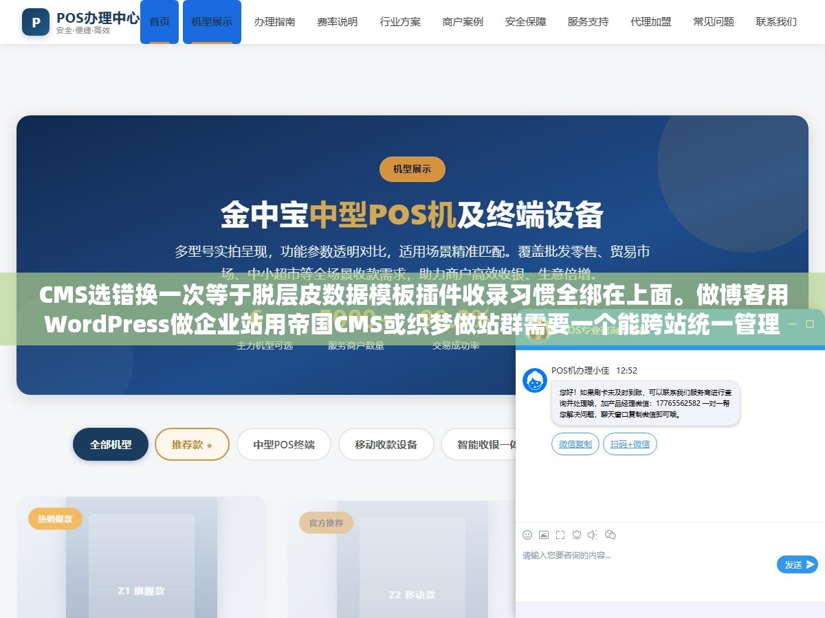The image size is (825, 618).
Task: Click the 安全·便捷·高效 tagline
Action: [x=82, y=31]
